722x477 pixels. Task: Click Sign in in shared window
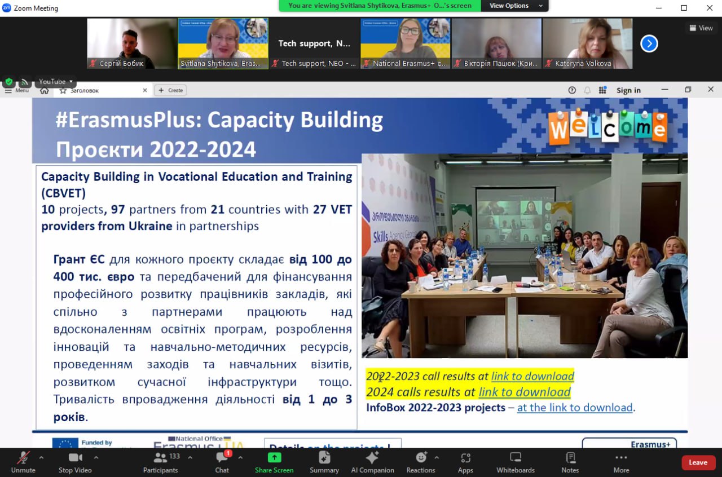pos(628,90)
